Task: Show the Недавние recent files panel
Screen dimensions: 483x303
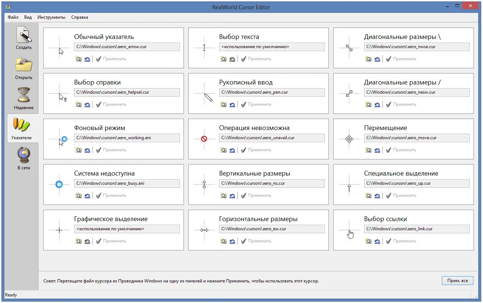Action: (x=23, y=98)
